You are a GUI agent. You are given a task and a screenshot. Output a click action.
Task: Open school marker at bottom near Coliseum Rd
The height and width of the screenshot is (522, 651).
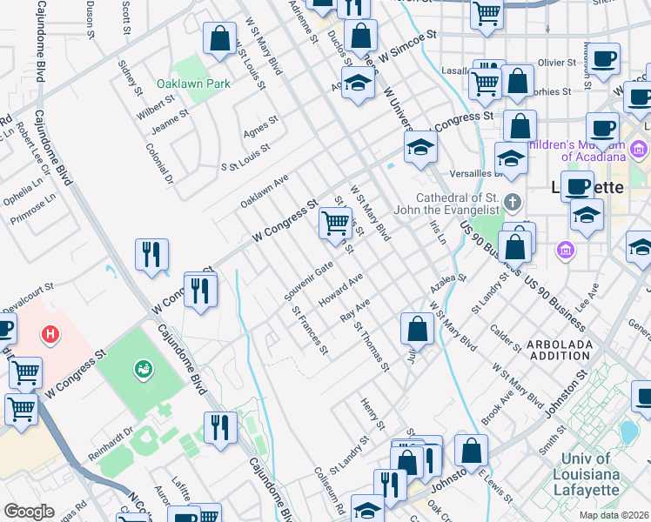point(367,509)
